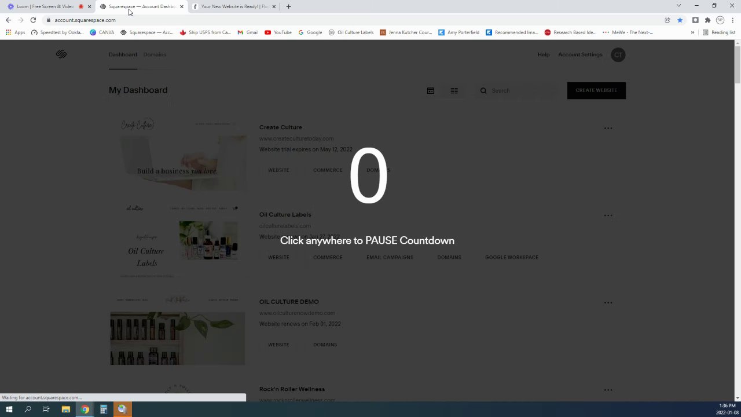Close the Squarespace Account Dashboard tab
The image size is (741, 417).
pos(182,6)
